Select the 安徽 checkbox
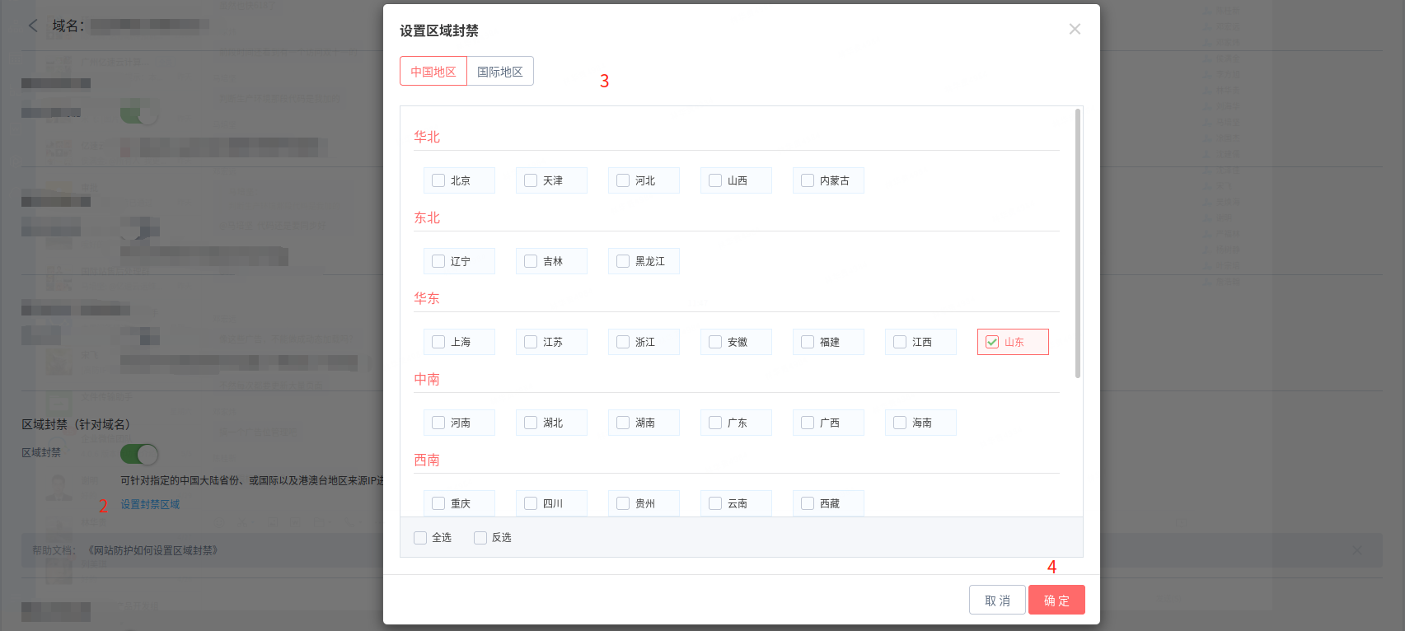The height and width of the screenshot is (631, 1405). coord(715,342)
